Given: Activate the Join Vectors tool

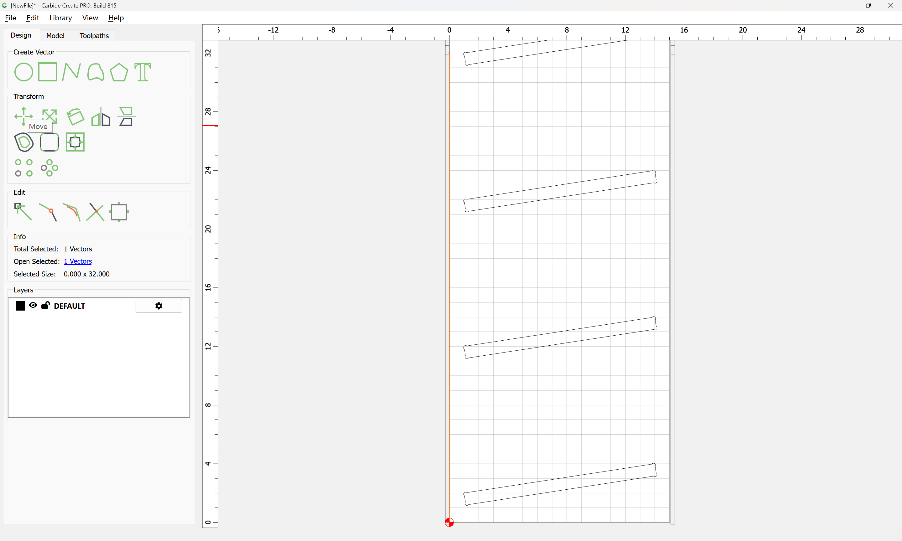Looking at the screenshot, I should pyautogui.click(x=48, y=212).
